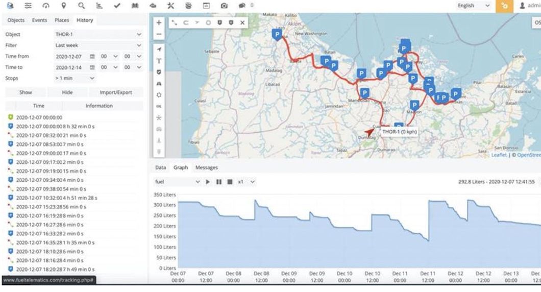Close the route toolbar with X icon

tap(242, 23)
